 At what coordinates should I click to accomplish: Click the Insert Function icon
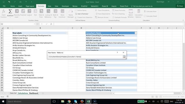tap(3, 14)
